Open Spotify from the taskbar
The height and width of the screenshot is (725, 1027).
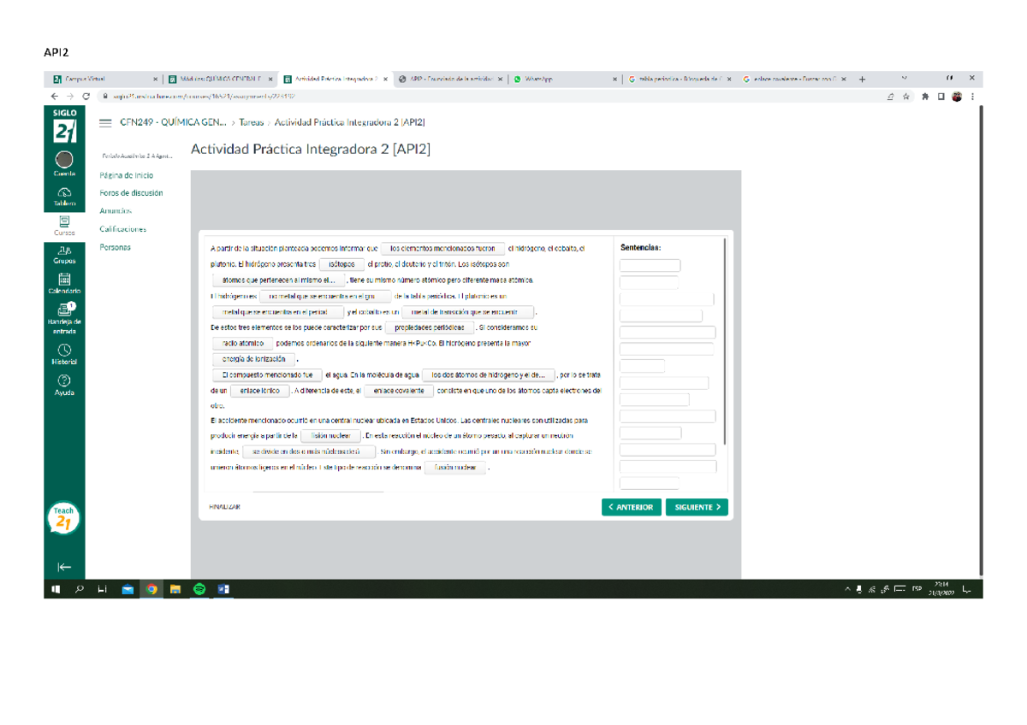pos(199,589)
